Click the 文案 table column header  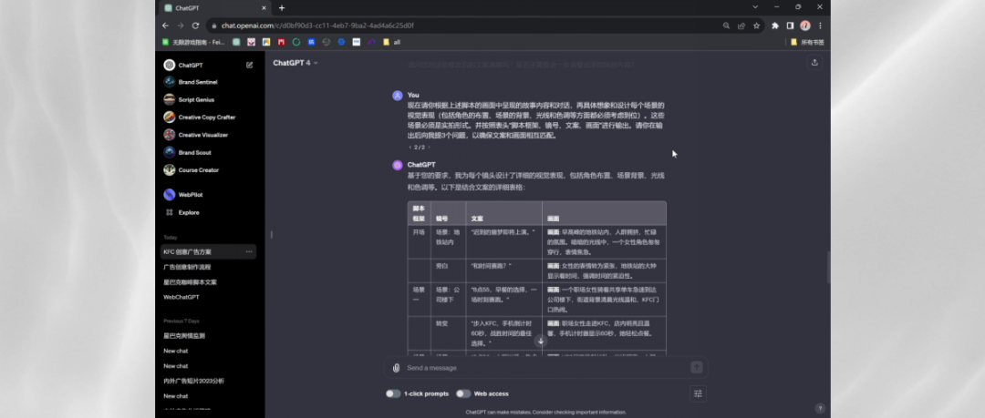[x=503, y=213]
